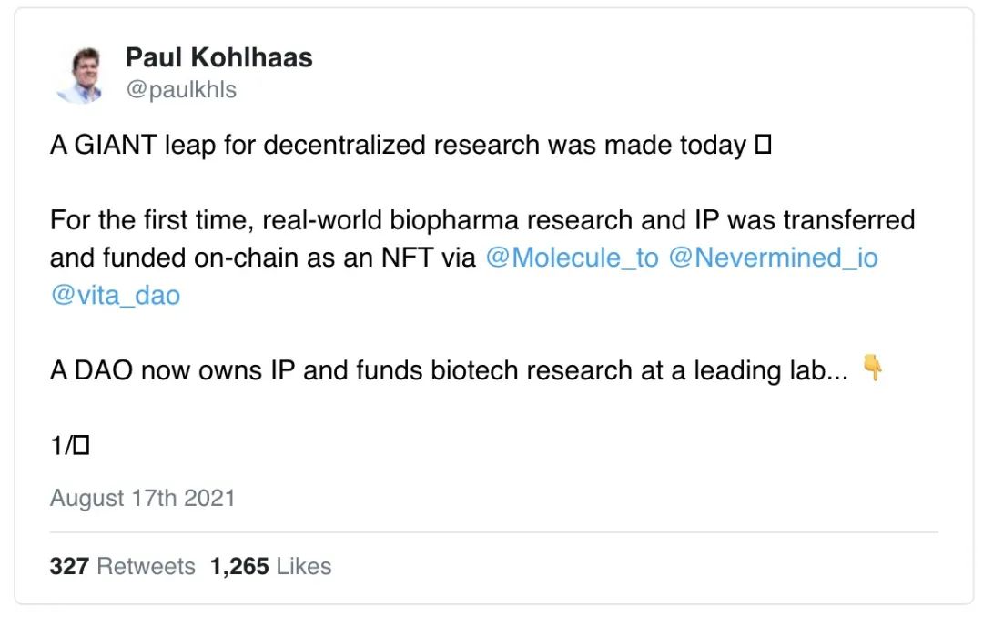
Task: Click the '1/' thread counter text
Action: 62,446
